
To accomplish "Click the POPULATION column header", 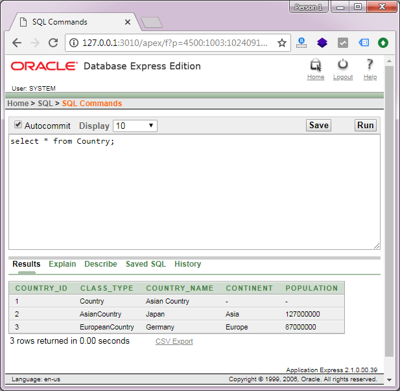I will (x=311, y=288).
